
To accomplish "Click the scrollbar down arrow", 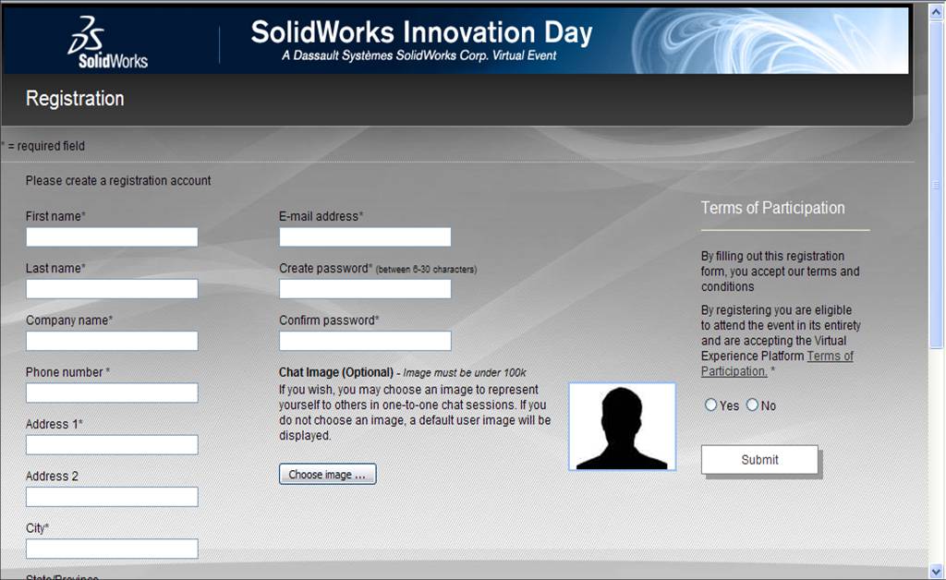I will point(937,571).
